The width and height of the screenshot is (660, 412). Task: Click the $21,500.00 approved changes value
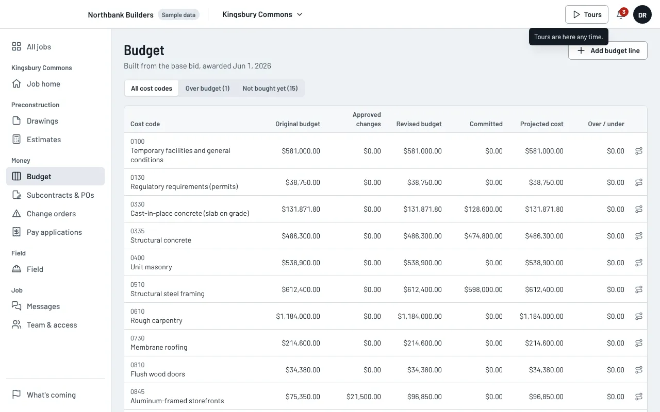coord(364,397)
